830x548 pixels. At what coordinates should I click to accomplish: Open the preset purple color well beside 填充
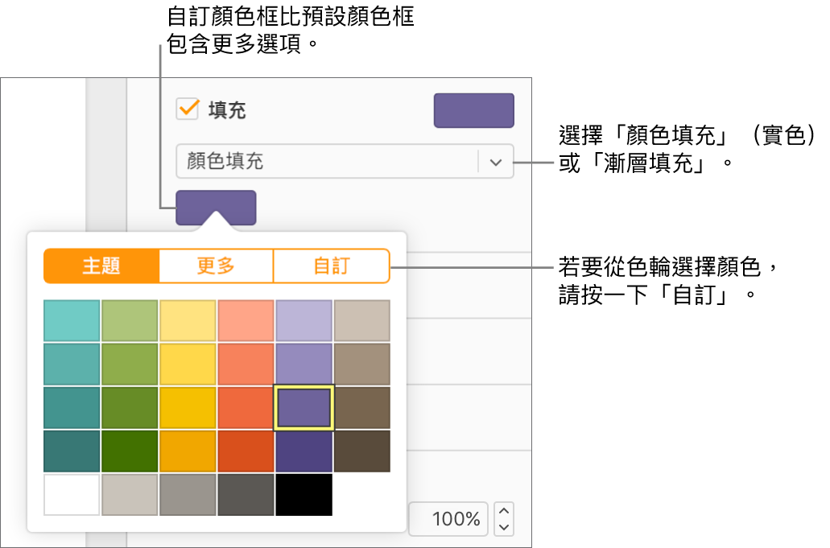pyautogui.click(x=473, y=110)
